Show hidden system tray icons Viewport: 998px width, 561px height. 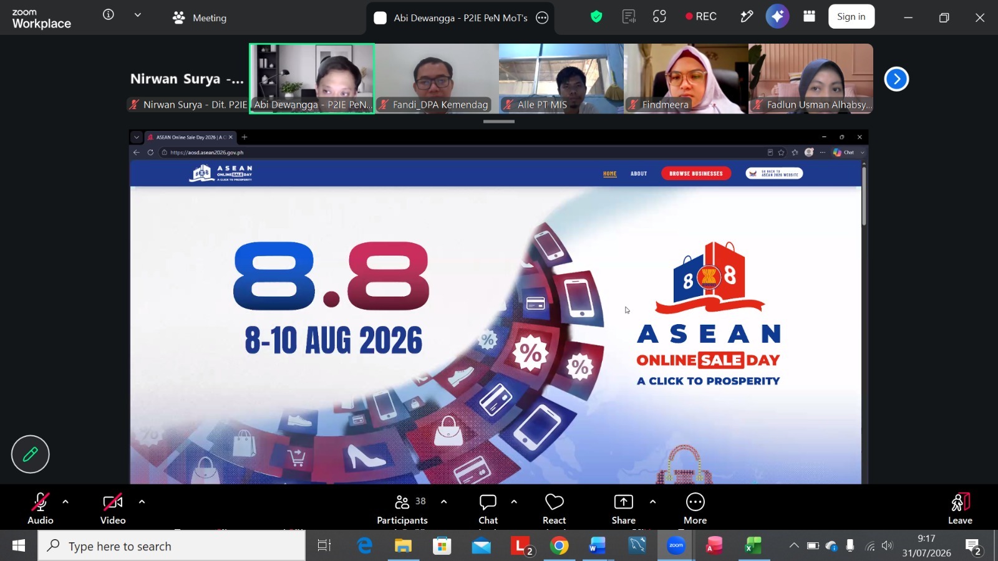pos(794,545)
